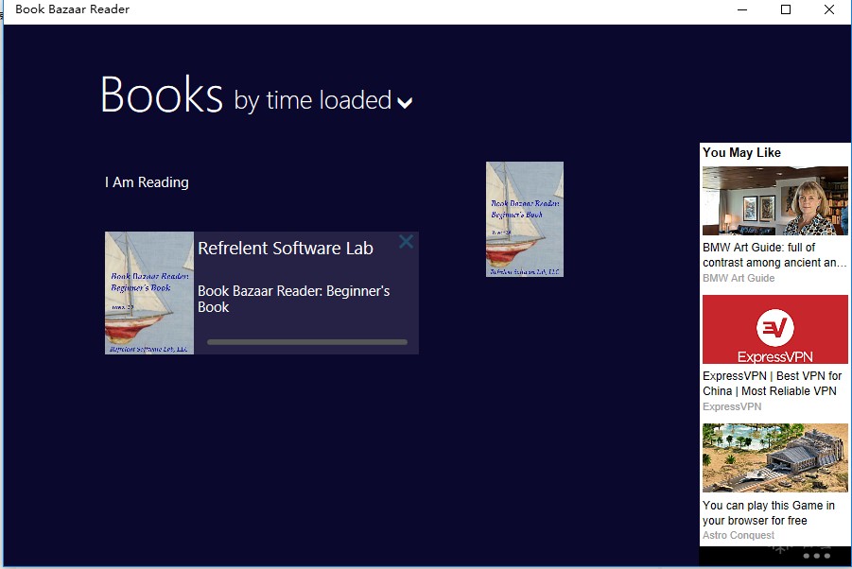Image resolution: width=852 pixels, height=569 pixels.
Task: Open the Astro Conquest game ad image
Action: (774, 457)
